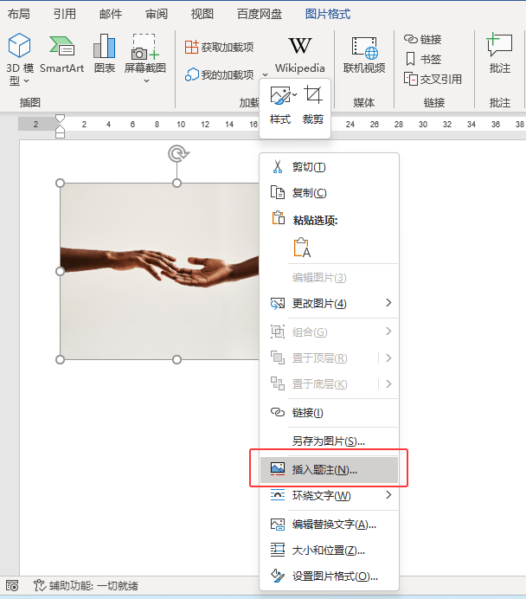Screen dimensions: 526x599
Task: Click the picture's left-middle resize handle
Action: 60,271
